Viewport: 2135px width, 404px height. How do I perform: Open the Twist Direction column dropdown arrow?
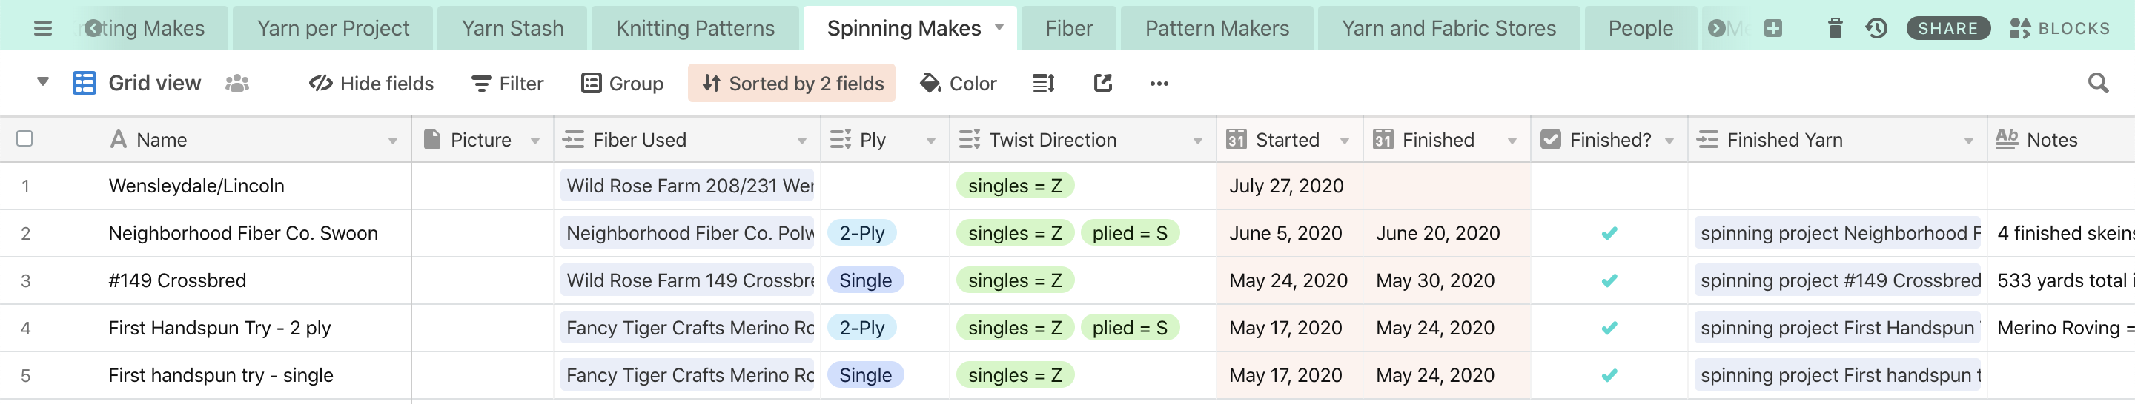coord(1198,141)
